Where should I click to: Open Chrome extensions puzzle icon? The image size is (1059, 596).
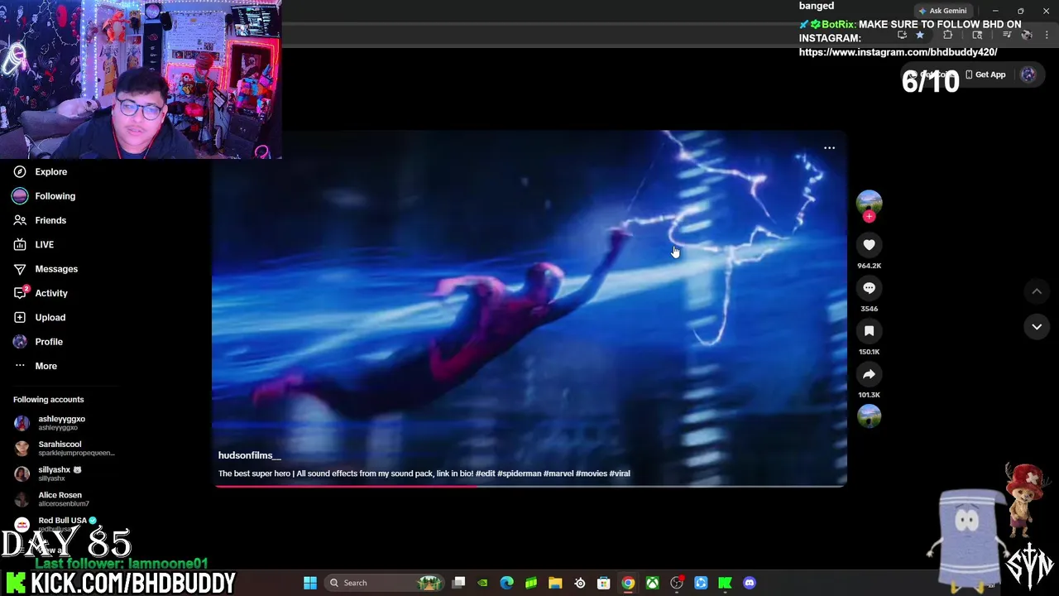948,35
